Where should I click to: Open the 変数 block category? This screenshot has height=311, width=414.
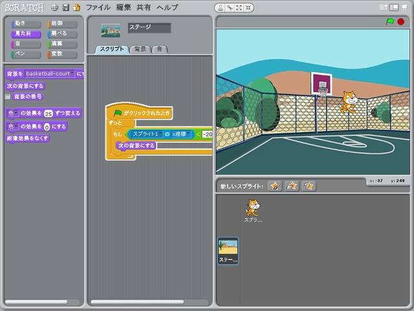point(62,54)
